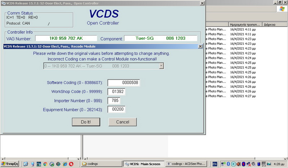Image resolution: width=288 pixels, height=168 pixels.
Task: Click the Windows flag logo in background window
Action: click(x=282, y=9)
